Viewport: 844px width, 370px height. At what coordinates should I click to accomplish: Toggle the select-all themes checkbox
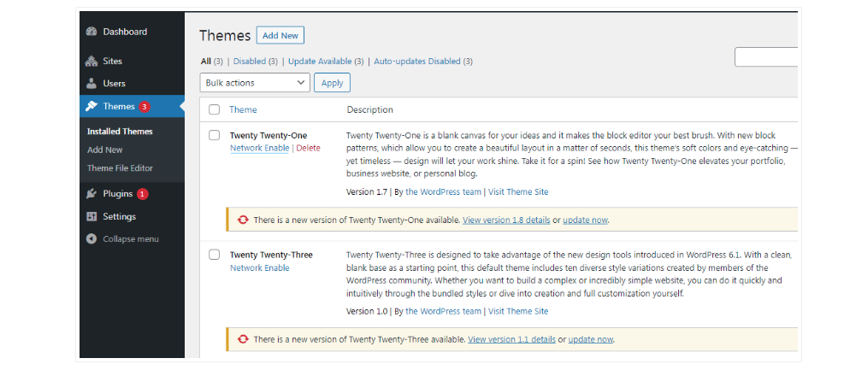tap(215, 109)
